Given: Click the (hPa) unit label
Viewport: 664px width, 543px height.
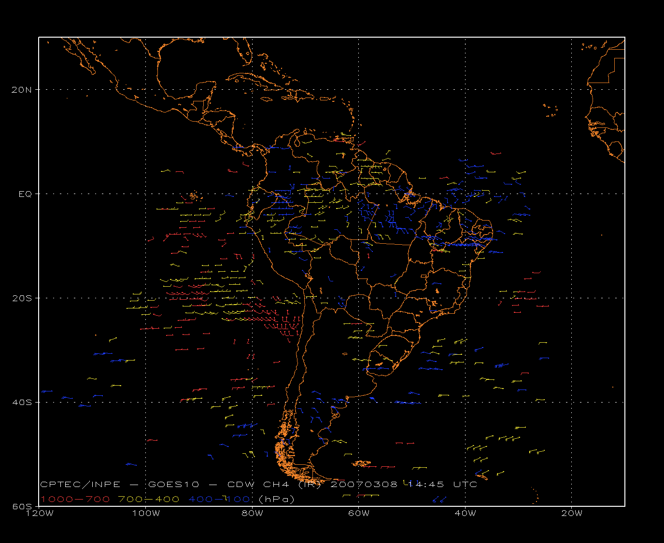Looking at the screenshot, I should [277, 499].
